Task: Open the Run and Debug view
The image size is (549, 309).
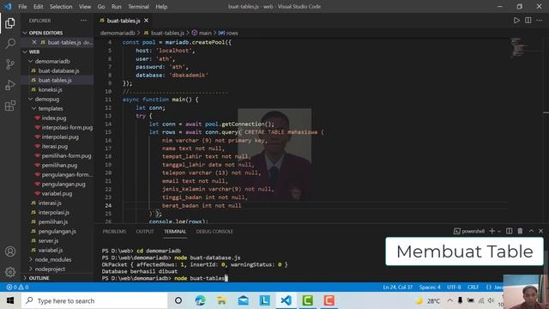Action: [10, 85]
